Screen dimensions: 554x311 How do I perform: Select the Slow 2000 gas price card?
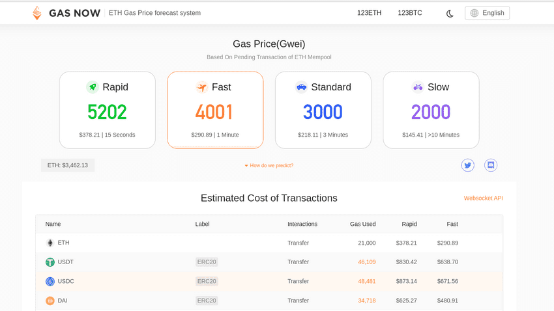(x=431, y=110)
